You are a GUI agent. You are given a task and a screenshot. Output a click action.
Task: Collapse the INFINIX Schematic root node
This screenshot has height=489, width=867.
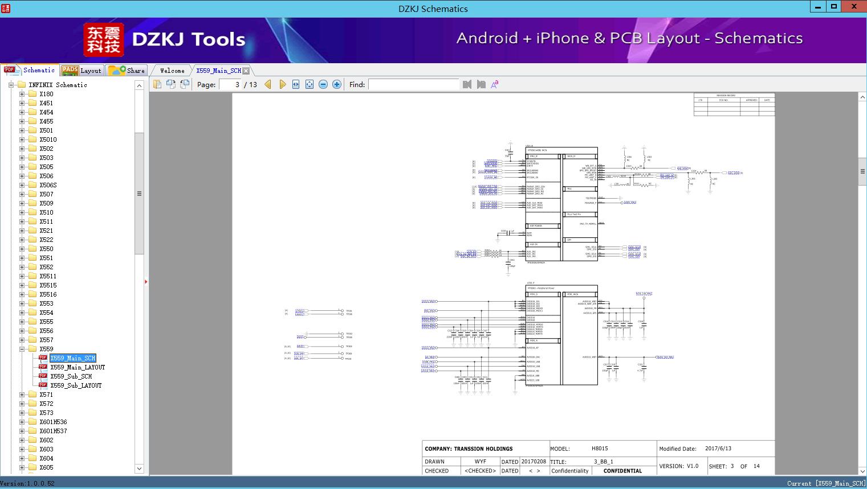pyautogui.click(x=11, y=85)
